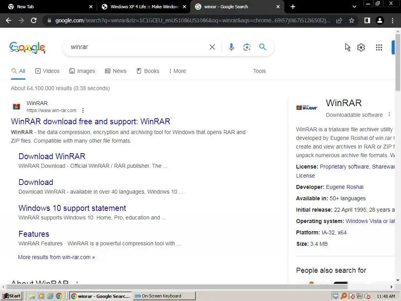This screenshot has height=301, width=401.
Task: Clear the search box with the X icon
Action: click(x=212, y=47)
